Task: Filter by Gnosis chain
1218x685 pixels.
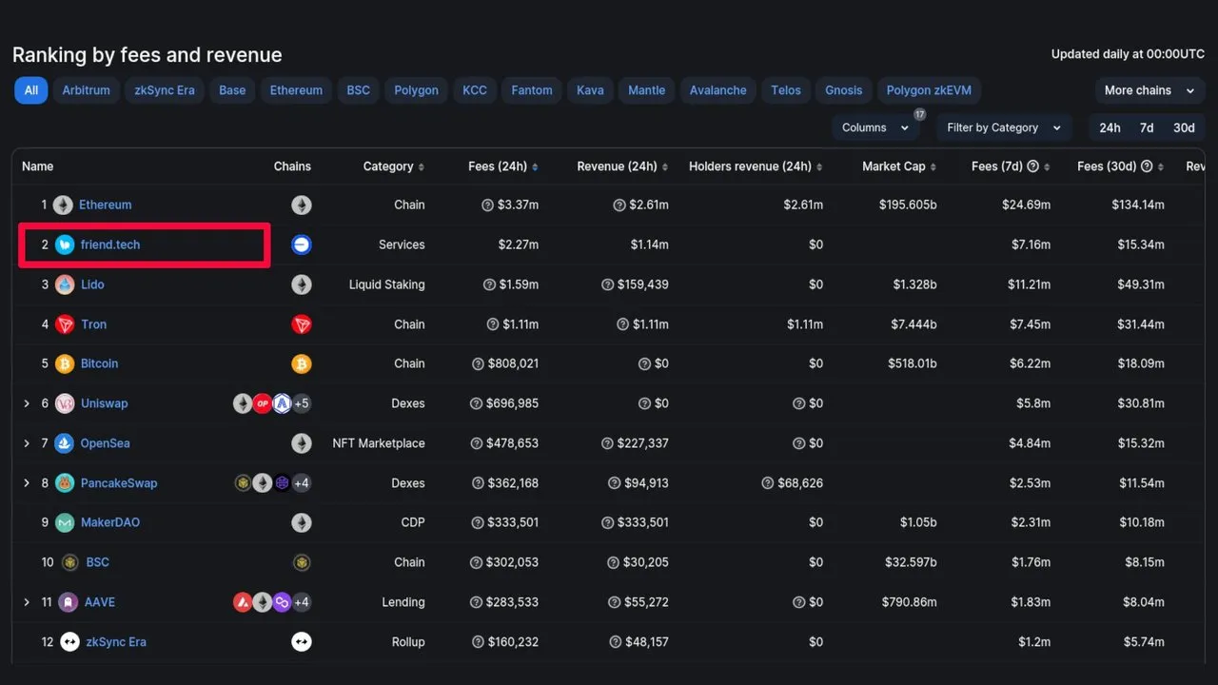Action: click(844, 90)
